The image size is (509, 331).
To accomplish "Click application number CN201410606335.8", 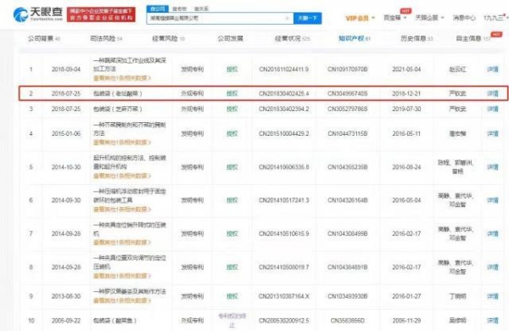I will click(283, 167).
